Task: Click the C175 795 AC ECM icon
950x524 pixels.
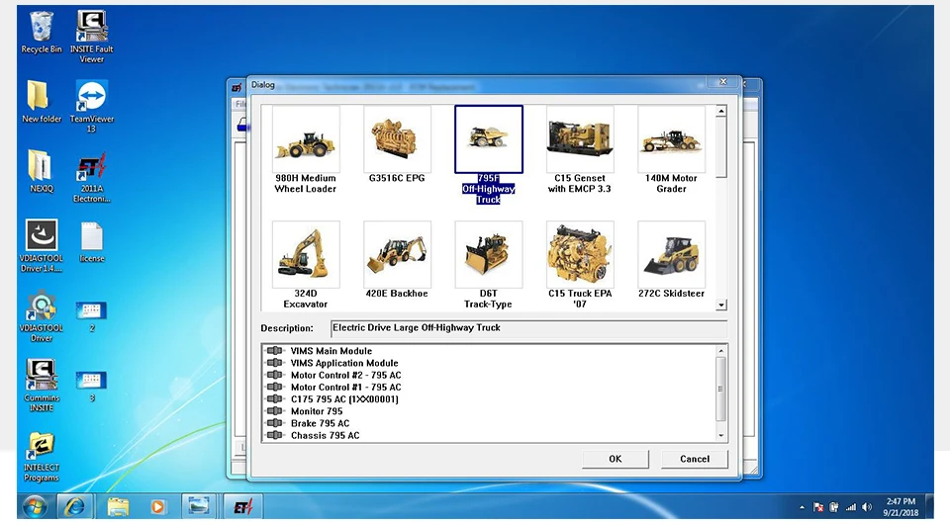Action: tap(275, 398)
